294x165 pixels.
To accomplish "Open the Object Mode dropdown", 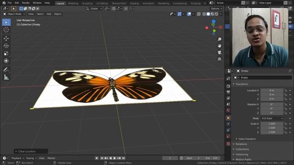I will (x=14, y=14).
